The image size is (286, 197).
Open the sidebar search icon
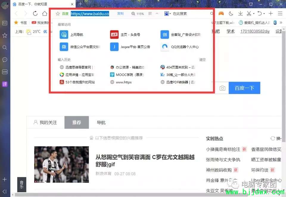click(5, 47)
